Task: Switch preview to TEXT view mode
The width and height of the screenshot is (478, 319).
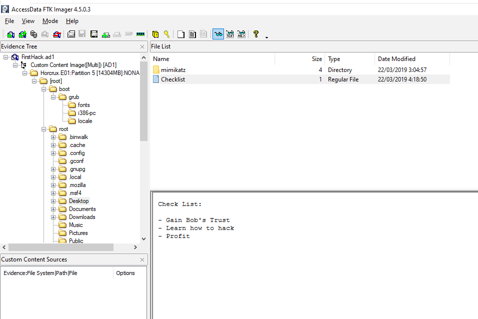Action: click(230, 34)
